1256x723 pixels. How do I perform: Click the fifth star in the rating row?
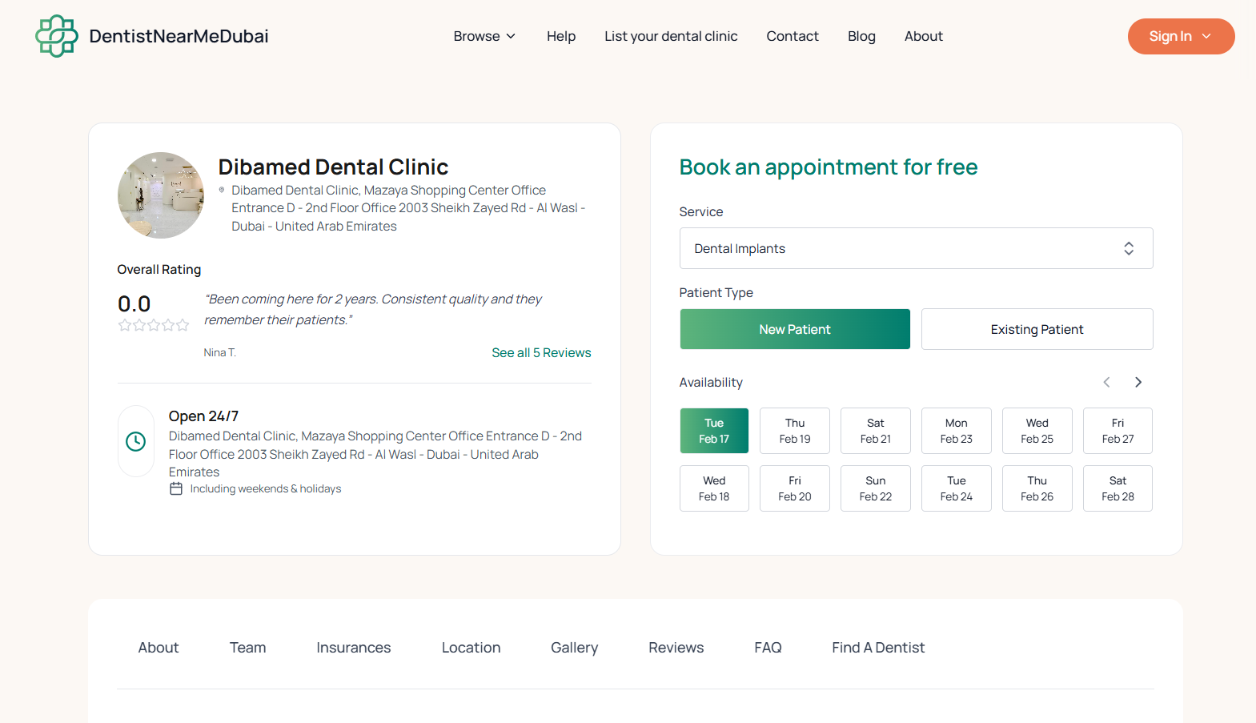183,325
